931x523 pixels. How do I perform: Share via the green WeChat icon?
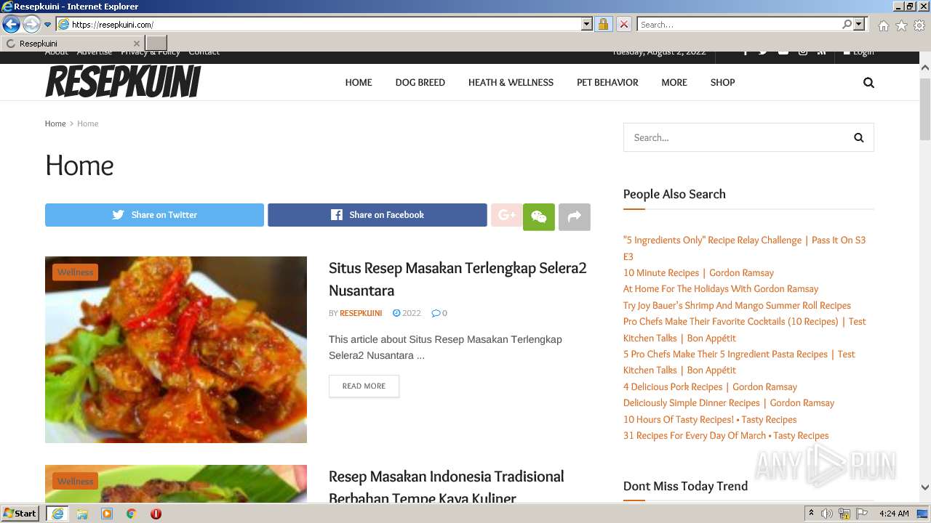coord(539,216)
